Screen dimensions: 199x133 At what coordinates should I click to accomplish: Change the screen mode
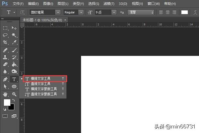(14, 116)
